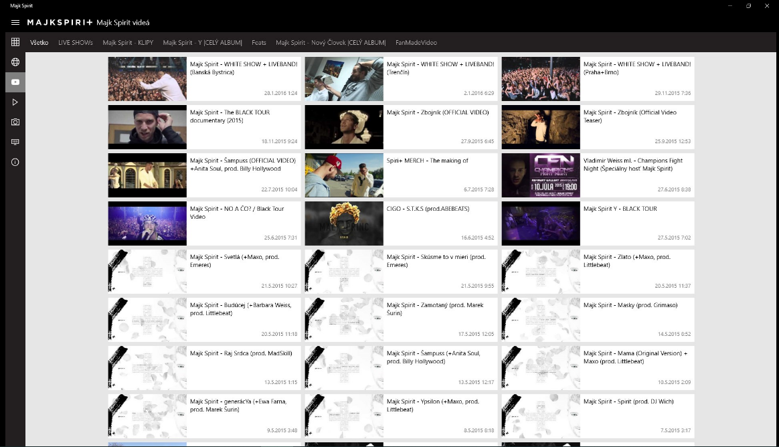The height and width of the screenshot is (447, 779).
Task: Open Spiri+ MERCH making of thumbnail
Action: coord(344,175)
